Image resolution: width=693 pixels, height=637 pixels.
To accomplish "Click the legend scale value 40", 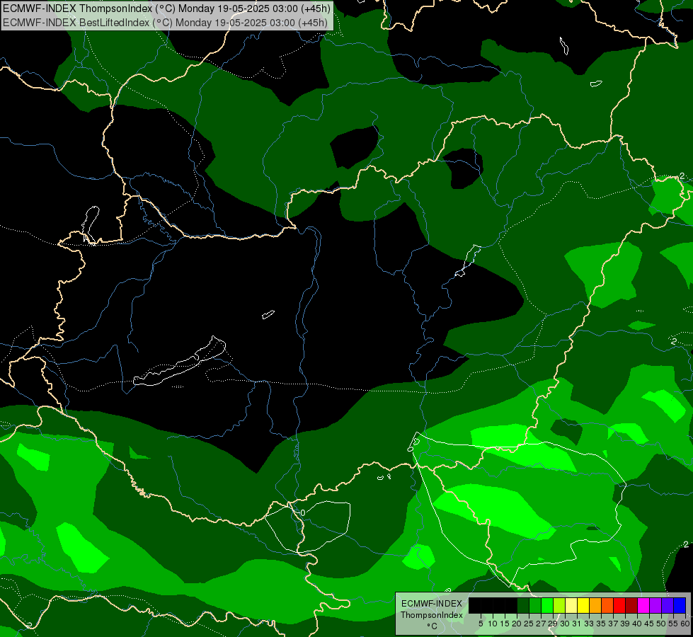I will 637,624.
